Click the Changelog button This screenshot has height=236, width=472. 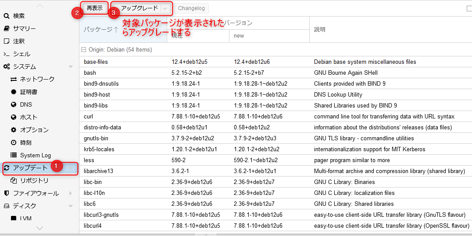tap(191, 8)
